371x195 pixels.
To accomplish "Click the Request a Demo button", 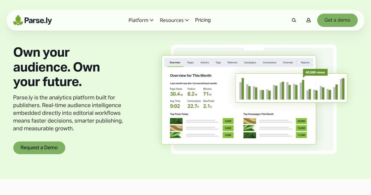I will [39, 148].
